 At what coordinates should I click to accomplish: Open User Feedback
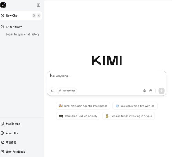coord(13,152)
